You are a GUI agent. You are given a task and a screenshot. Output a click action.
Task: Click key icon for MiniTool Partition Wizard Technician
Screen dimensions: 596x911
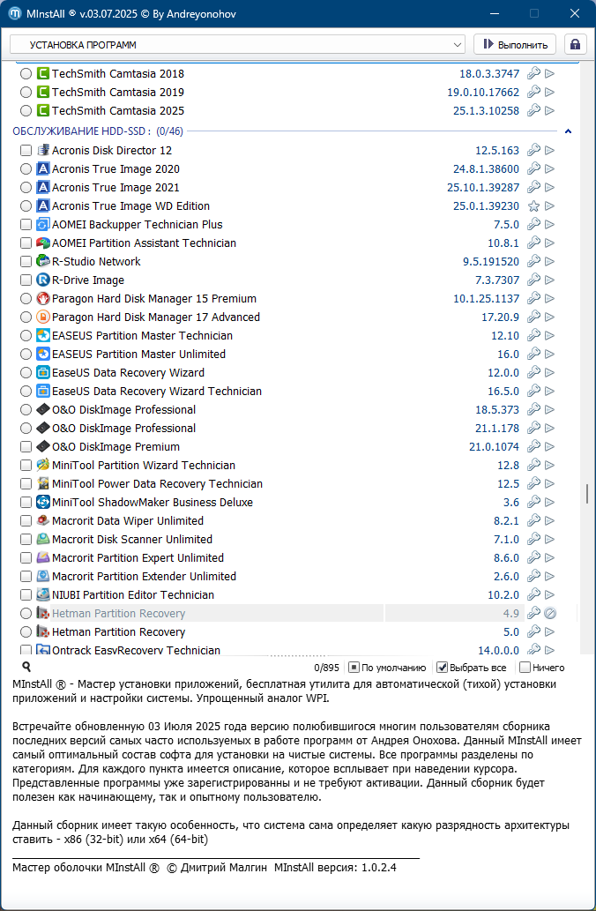tap(533, 466)
